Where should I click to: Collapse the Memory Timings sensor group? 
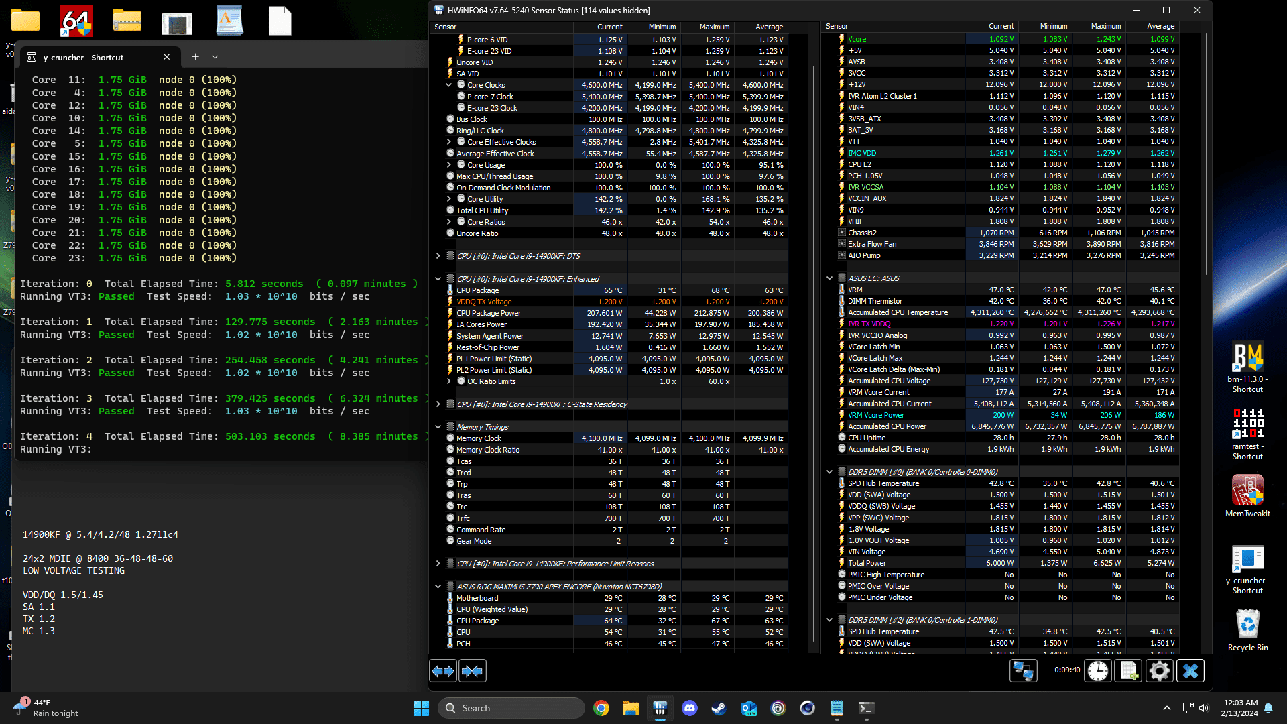click(x=438, y=427)
